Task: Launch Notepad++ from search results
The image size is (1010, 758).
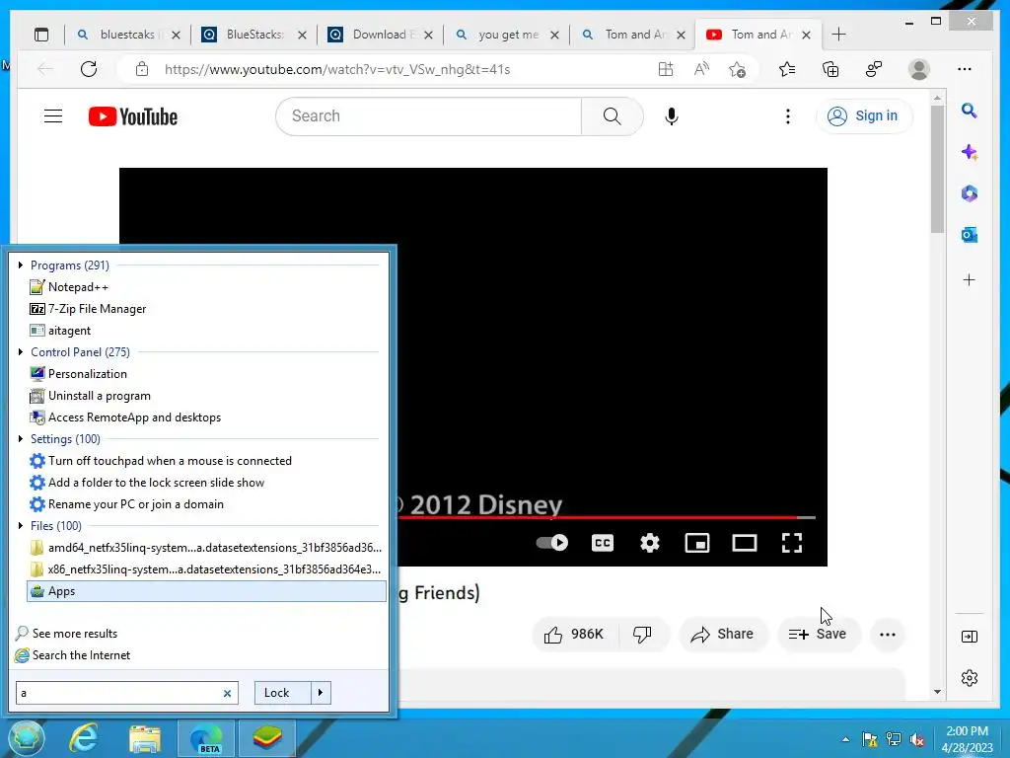Action: click(x=206, y=287)
